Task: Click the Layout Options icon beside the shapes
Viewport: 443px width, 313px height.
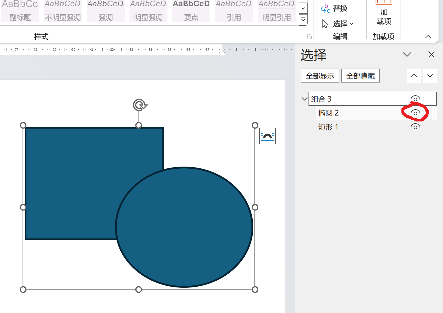Action: click(267, 136)
